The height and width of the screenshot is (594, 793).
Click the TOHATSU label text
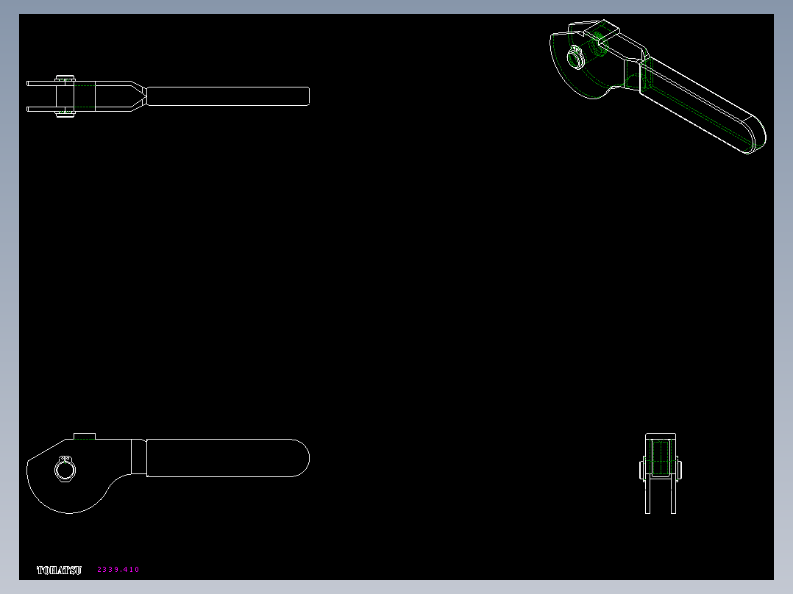tap(59, 570)
